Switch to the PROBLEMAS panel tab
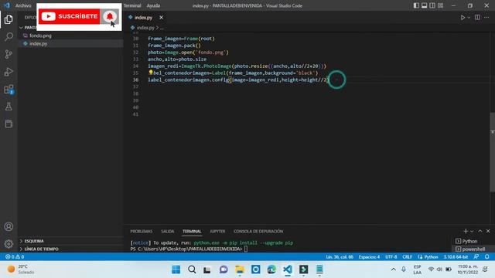 (141, 232)
